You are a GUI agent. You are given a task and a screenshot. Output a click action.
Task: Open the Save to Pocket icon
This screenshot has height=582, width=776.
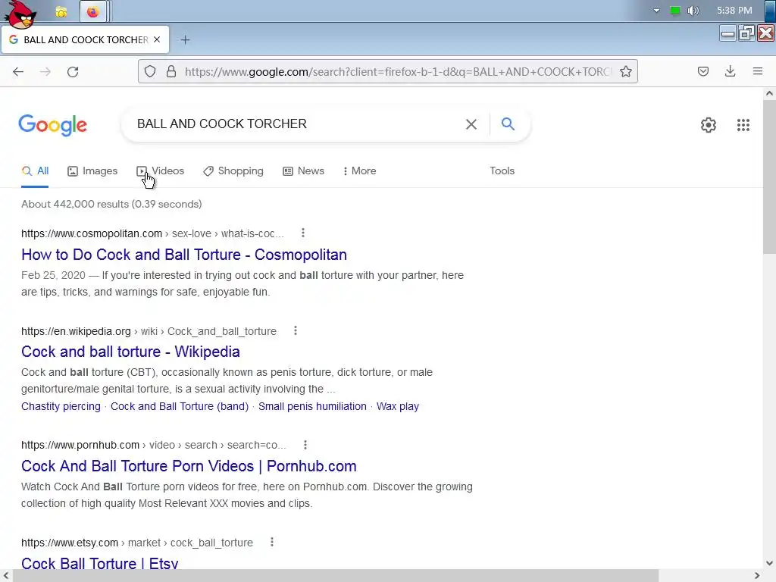tap(702, 72)
